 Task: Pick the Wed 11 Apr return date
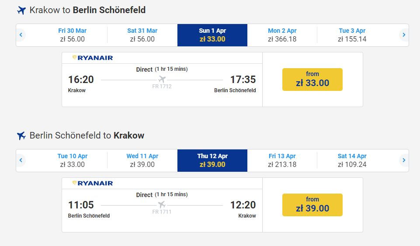click(142, 160)
